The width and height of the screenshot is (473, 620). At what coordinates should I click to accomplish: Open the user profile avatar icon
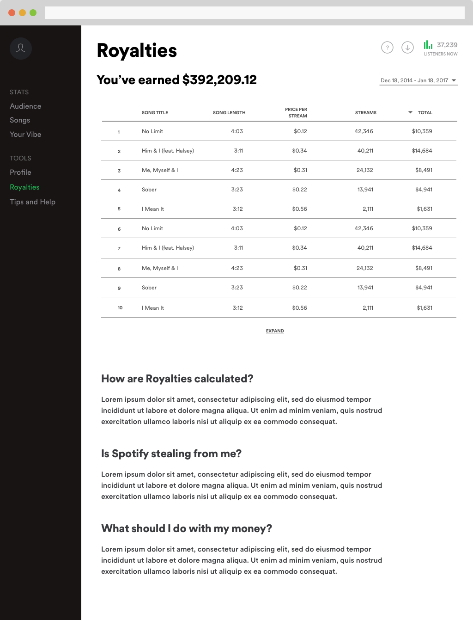coord(21,48)
